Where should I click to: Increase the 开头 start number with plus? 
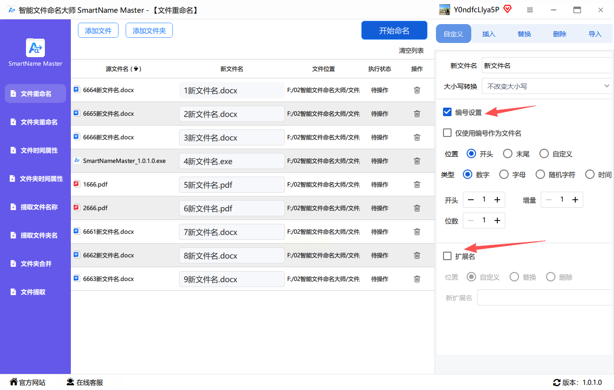pos(497,200)
